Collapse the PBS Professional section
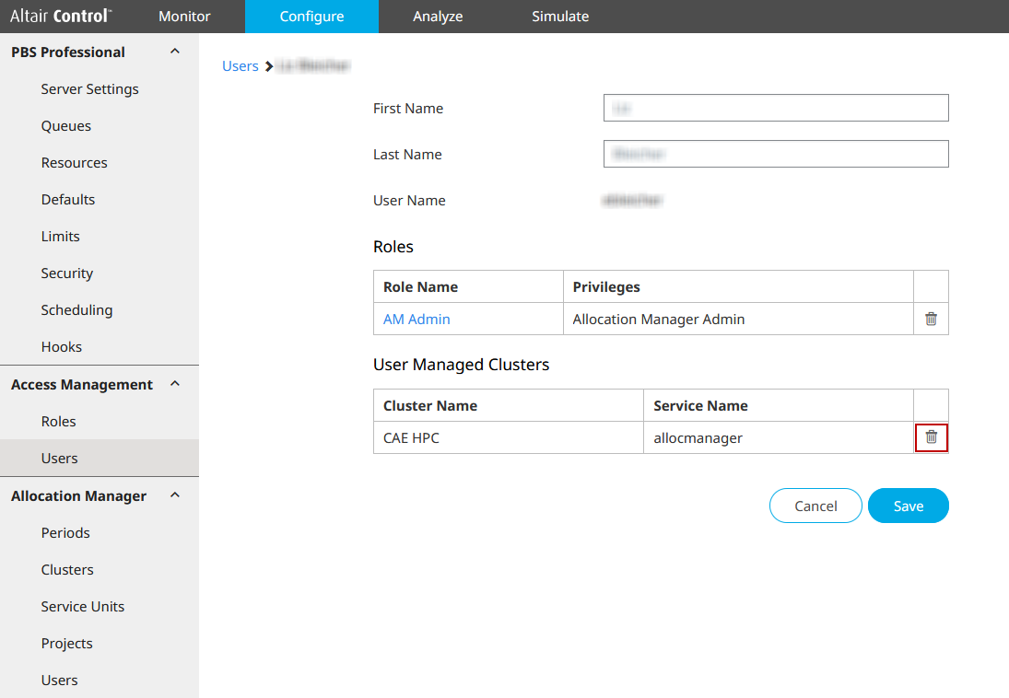The width and height of the screenshot is (1009, 698). point(175,52)
